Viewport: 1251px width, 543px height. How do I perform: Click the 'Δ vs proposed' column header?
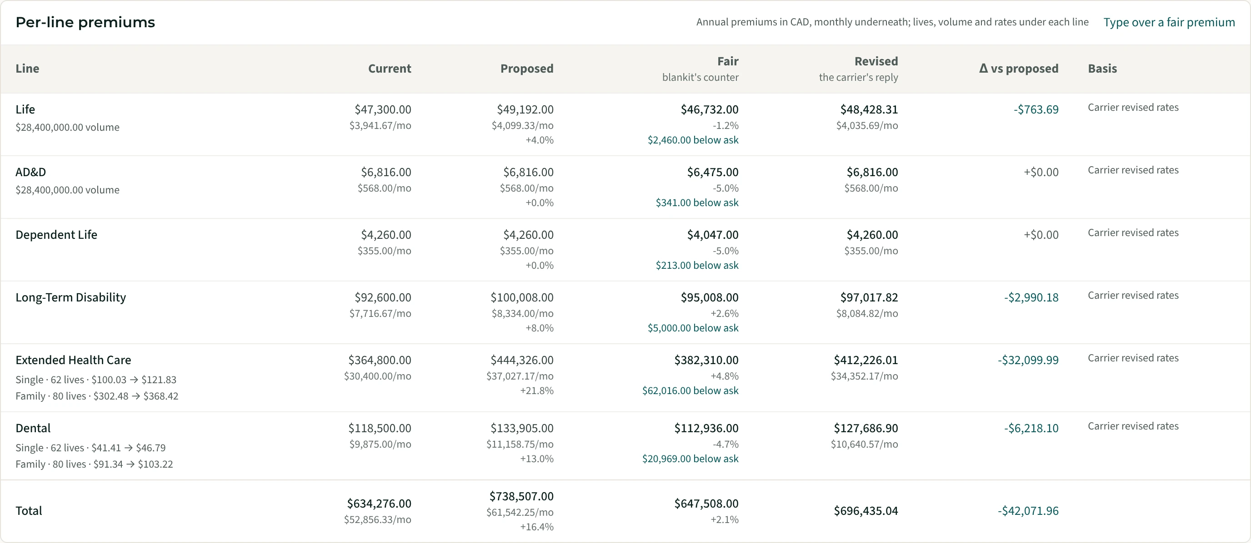(x=1018, y=69)
